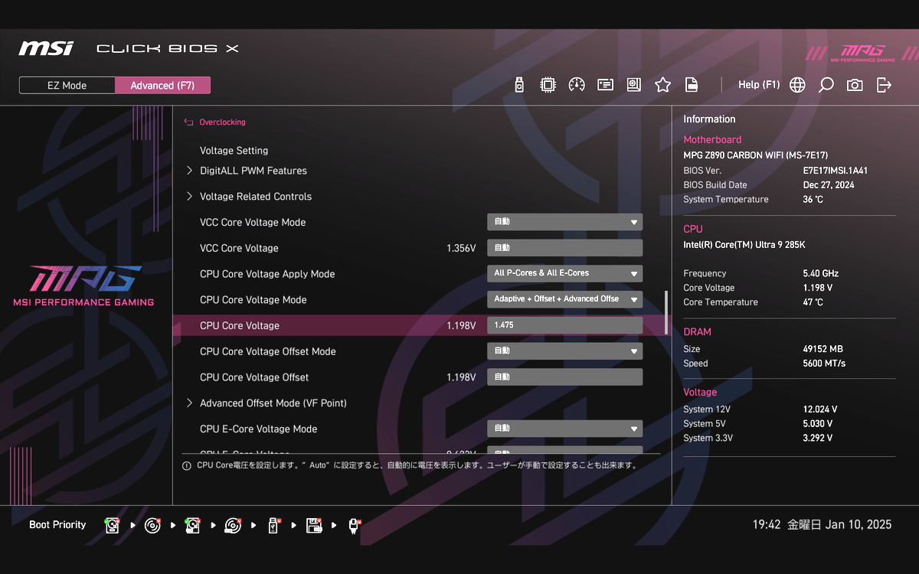Open CPU Core Voltage Offset Mode dropdown
Image resolution: width=919 pixels, height=574 pixels.
click(565, 351)
